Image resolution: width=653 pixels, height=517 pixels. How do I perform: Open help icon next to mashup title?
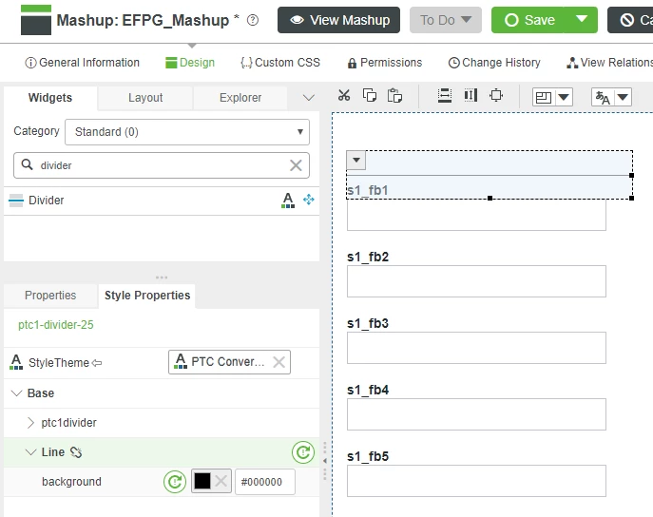click(253, 20)
